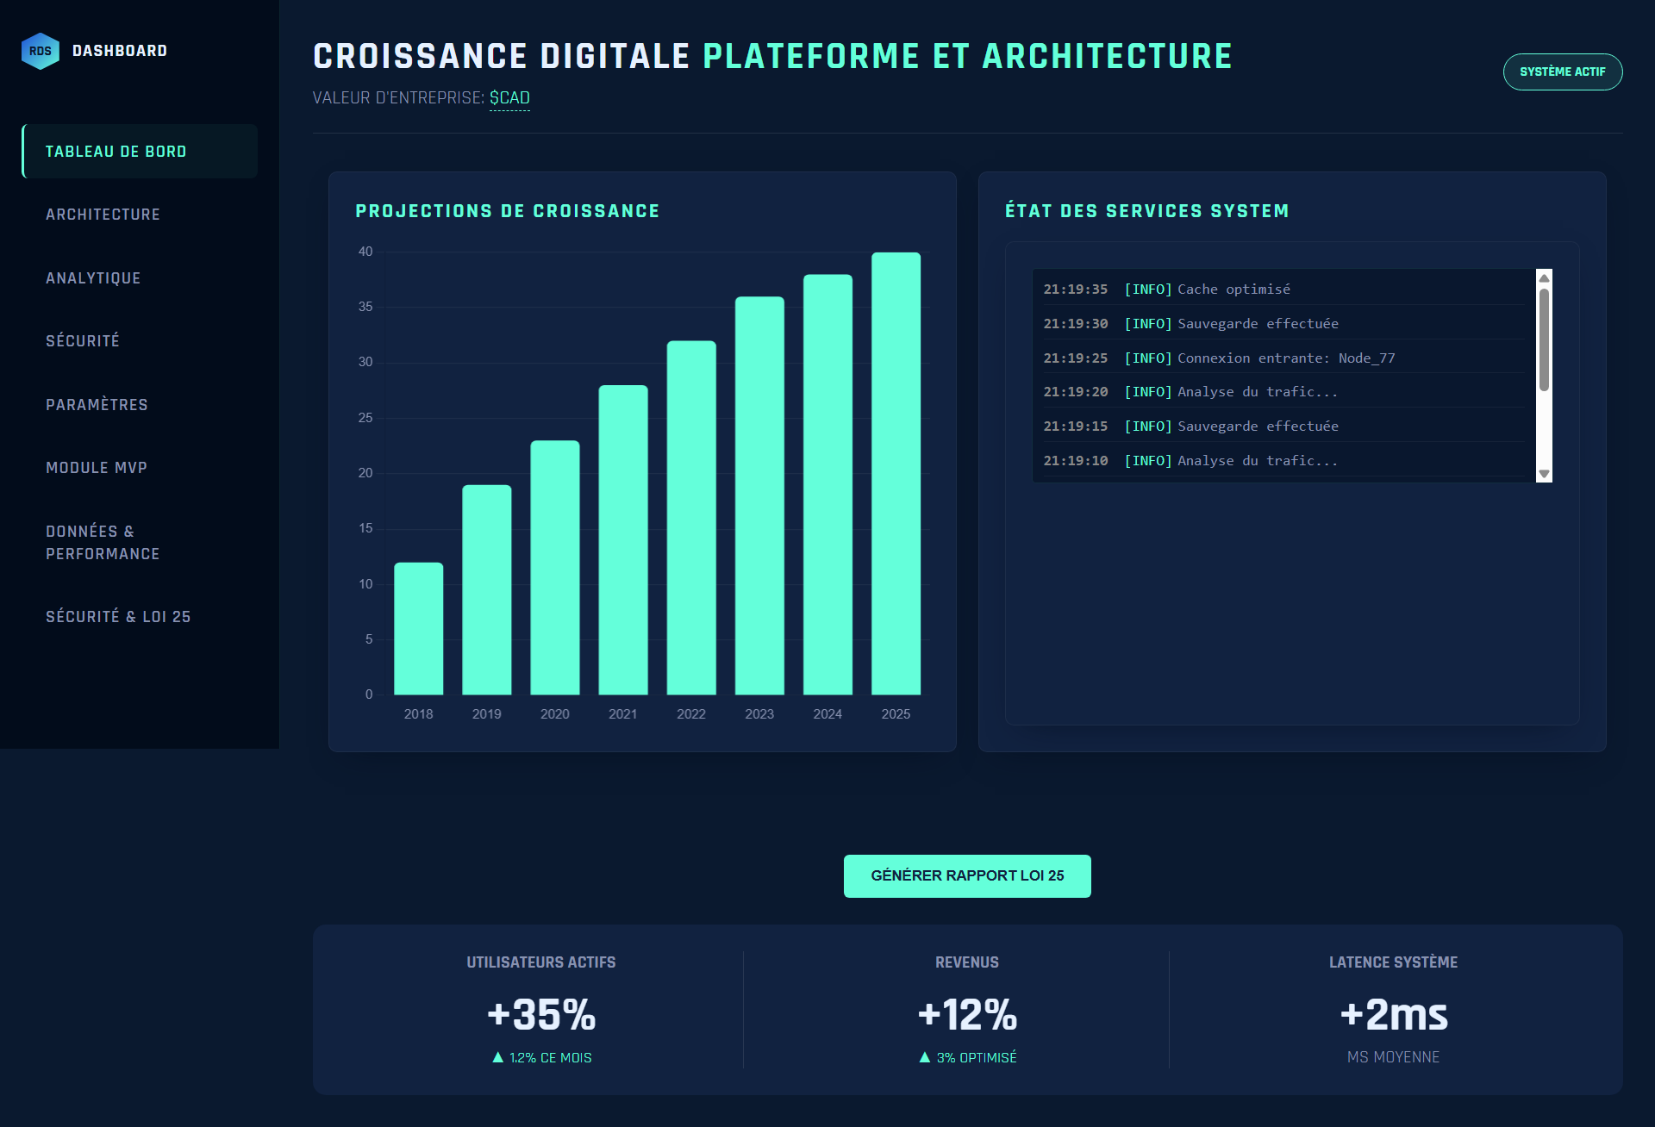1655x1127 pixels.
Task: Open Paramètres from the sidebar
Action: (140, 405)
